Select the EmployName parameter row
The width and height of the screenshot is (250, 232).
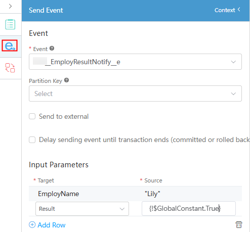tap(135, 194)
